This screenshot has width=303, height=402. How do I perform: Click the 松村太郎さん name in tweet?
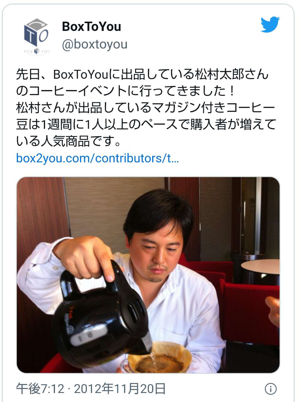(x=231, y=74)
